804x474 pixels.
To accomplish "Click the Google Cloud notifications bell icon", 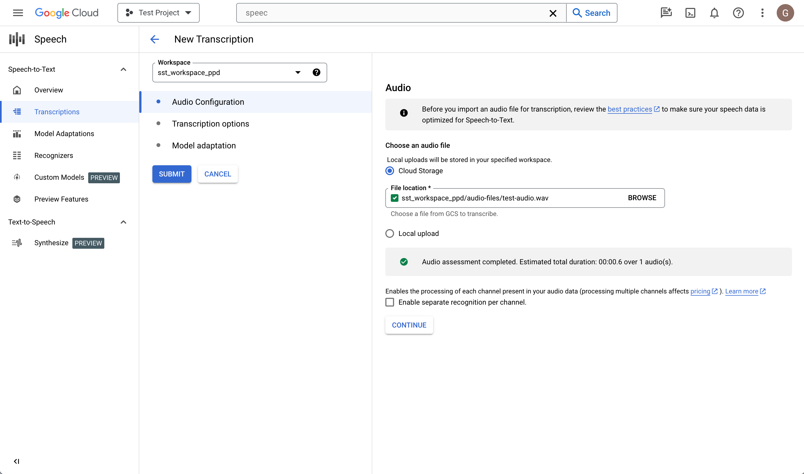I will pos(714,13).
